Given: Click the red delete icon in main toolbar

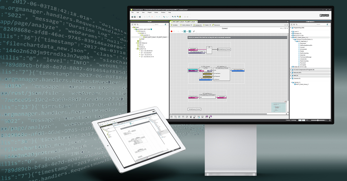Looking at the screenshot, I should click(x=152, y=17).
